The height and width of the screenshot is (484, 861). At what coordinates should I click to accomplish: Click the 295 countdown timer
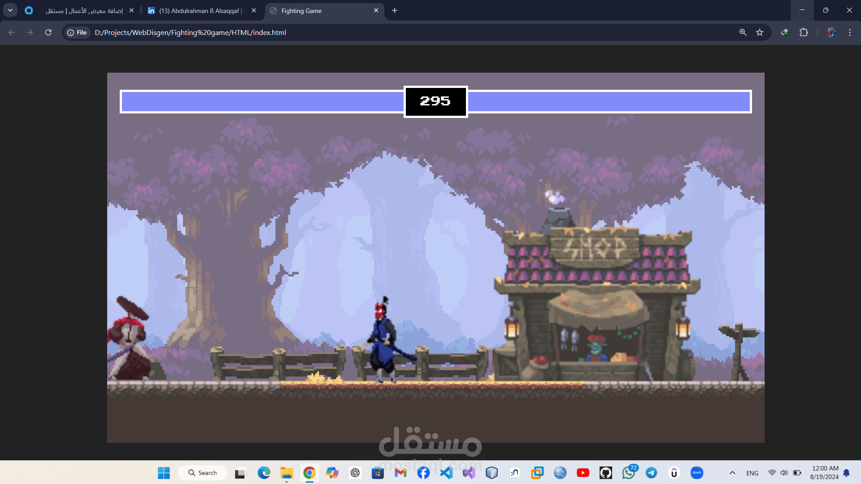click(x=435, y=101)
